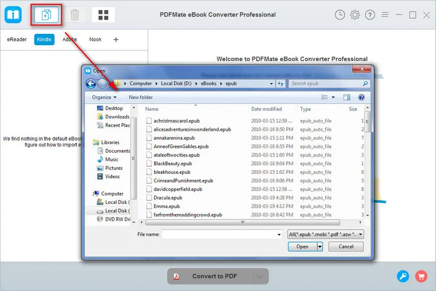The image size is (436, 291).
Task: Open the grid view icon
Action: point(103,15)
